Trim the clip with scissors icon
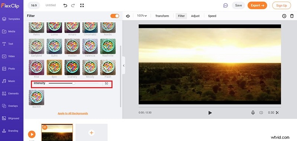Viewport: 297px width, 141px height. tap(277, 113)
